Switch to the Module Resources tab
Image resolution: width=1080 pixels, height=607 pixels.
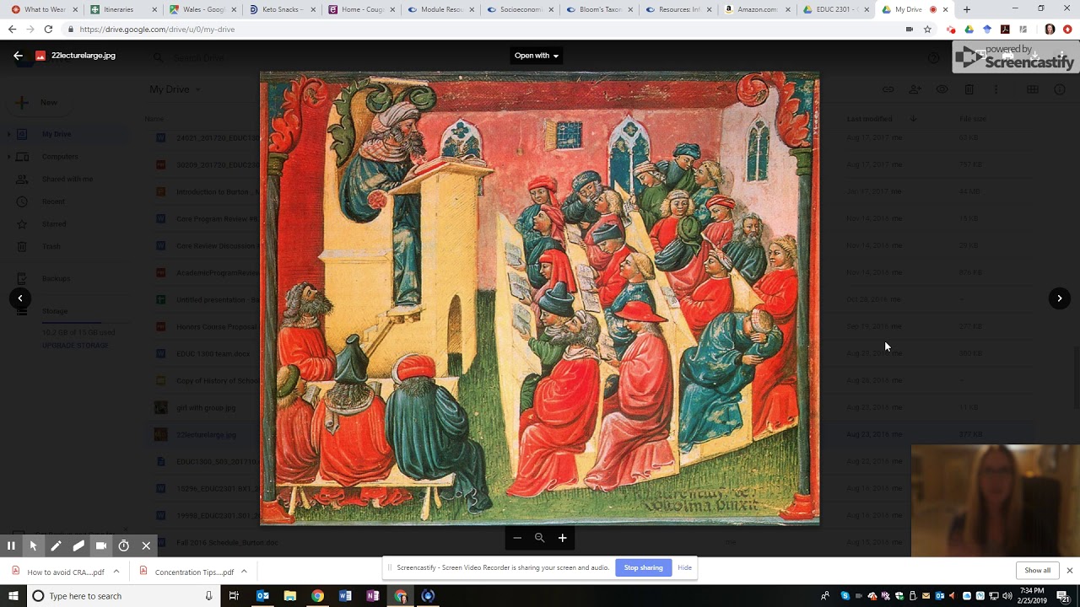(440, 9)
